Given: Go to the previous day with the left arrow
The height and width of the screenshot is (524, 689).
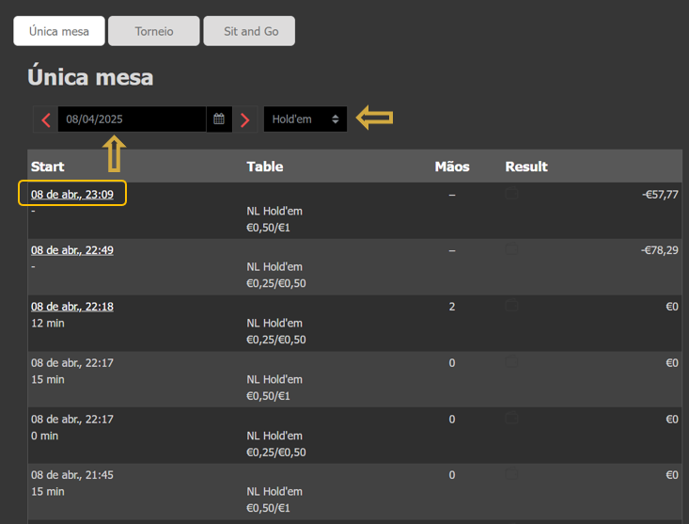Looking at the screenshot, I should point(46,119).
